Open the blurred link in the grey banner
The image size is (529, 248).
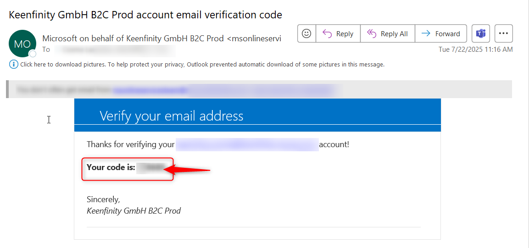(x=150, y=90)
